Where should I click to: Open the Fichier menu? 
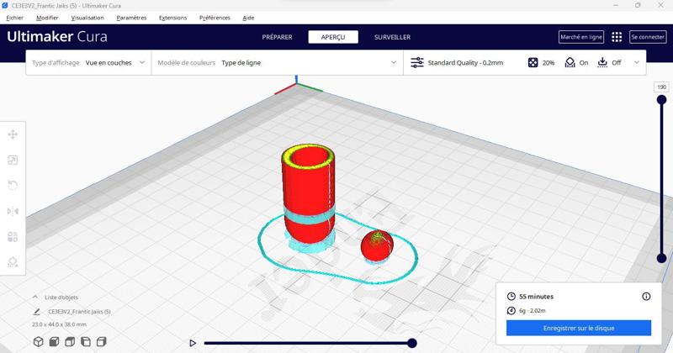14,18
